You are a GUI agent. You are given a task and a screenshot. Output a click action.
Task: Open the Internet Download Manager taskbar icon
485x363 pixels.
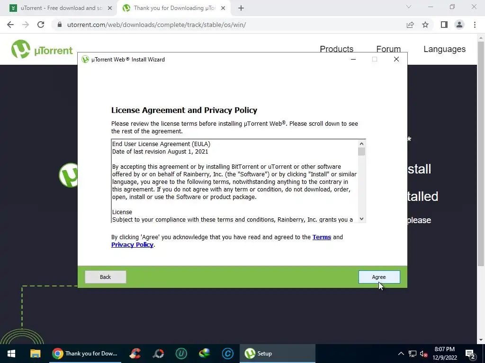coord(205,354)
